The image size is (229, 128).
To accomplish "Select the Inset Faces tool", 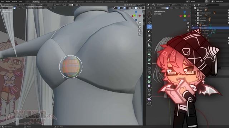I will coord(149,60).
